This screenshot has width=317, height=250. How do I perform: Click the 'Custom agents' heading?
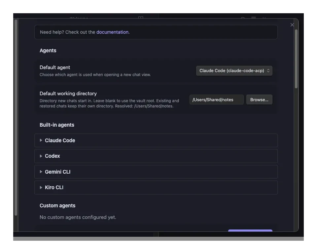pyautogui.click(x=57, y=205)
